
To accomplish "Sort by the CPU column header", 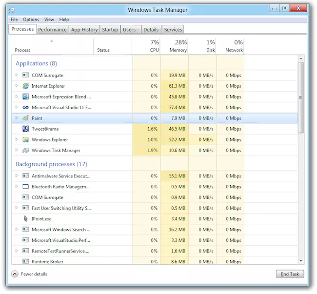I will pos(146,46).
